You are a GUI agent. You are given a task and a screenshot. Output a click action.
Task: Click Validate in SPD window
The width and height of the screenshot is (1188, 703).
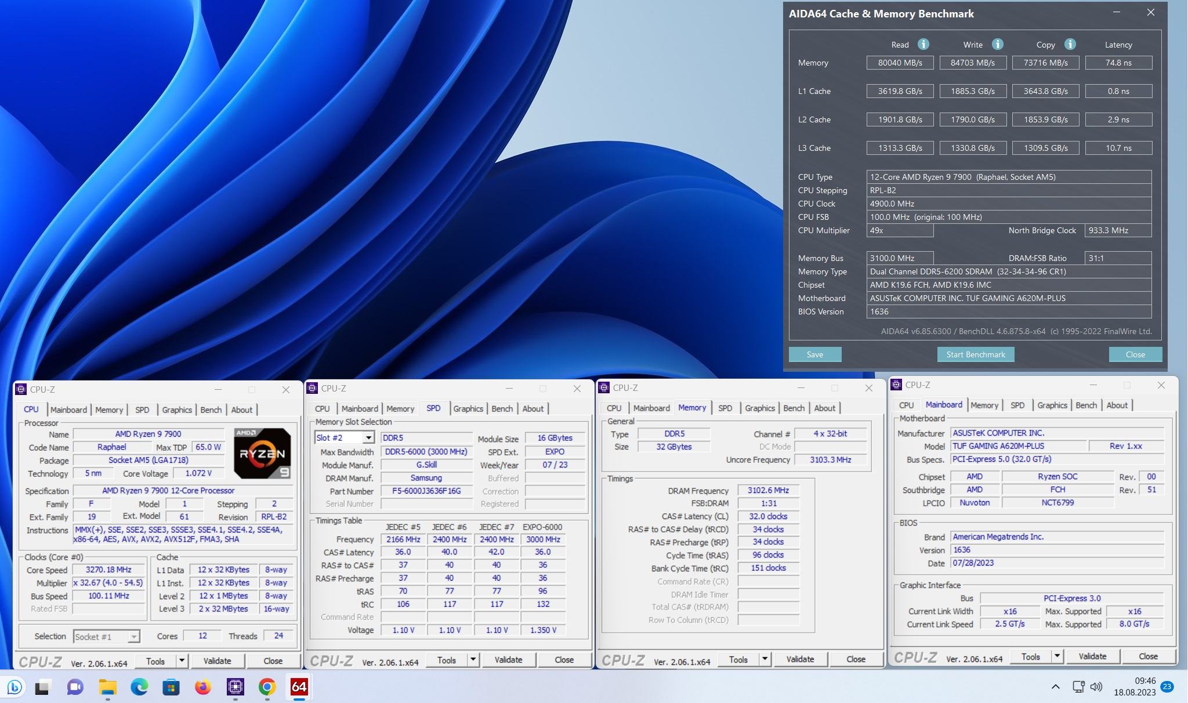(509, 659)
